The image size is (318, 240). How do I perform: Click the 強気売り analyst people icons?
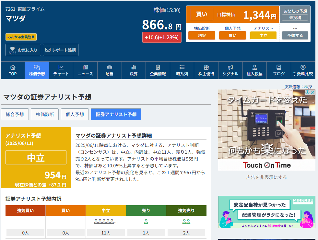tap(186, 222)
